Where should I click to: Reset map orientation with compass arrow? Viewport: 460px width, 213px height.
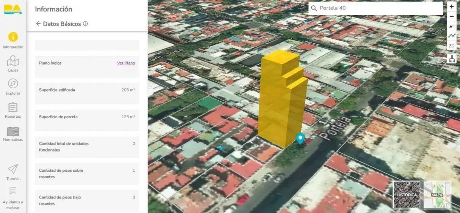(452, 26)
